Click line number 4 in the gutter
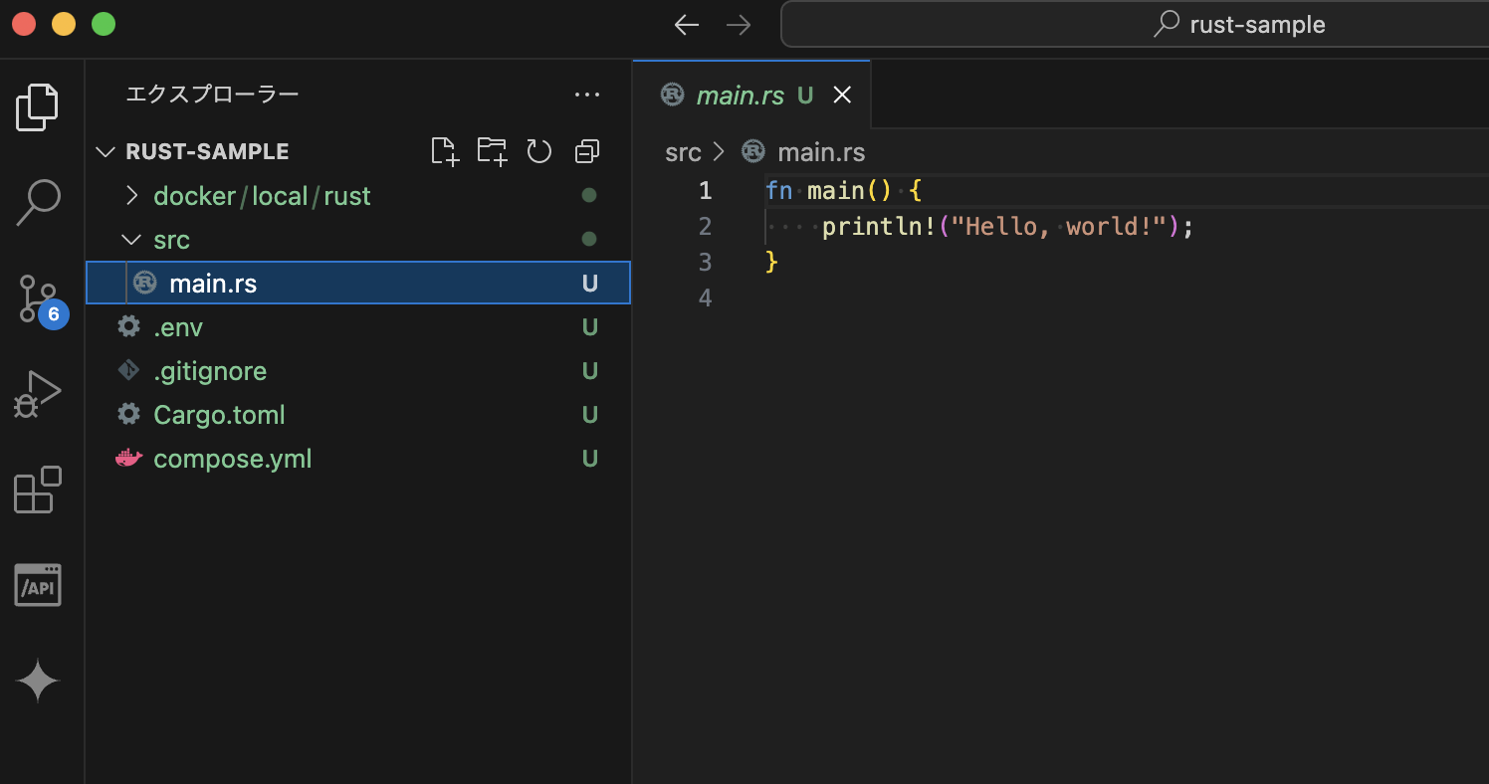 pyautogui.click(x=705, y=297)
